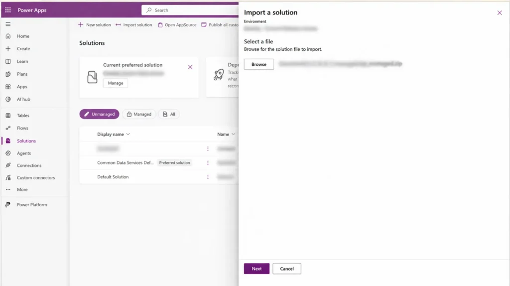Click the Agents icon in sidebar

click(x=8, y=153)
